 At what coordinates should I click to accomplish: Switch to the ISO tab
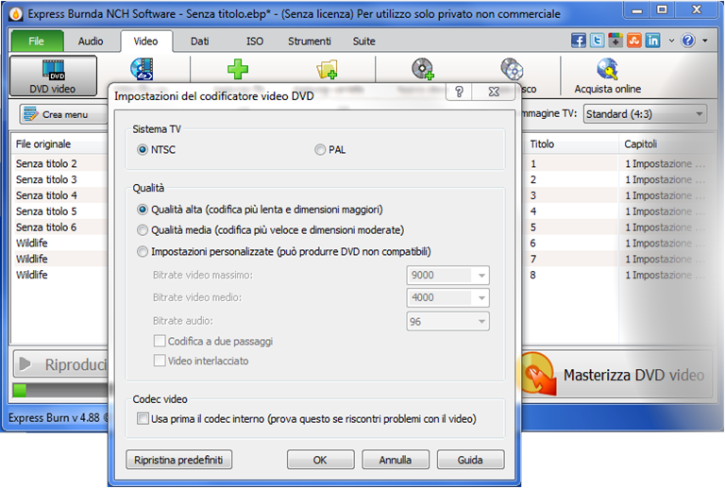click(254, 42)
